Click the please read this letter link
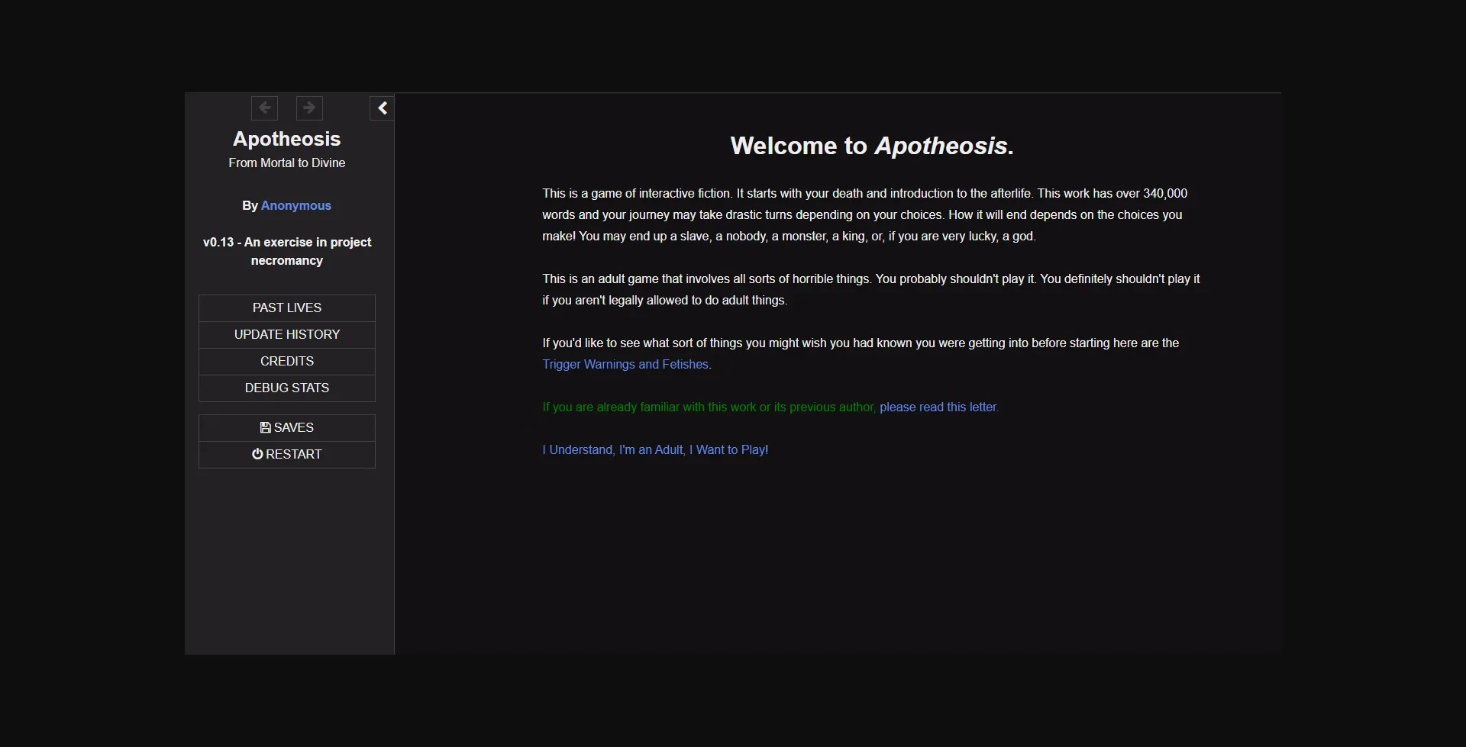 938,407
